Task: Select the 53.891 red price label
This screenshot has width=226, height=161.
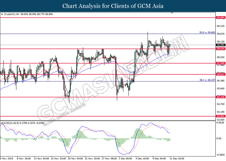Action: (x=221, y=116)
